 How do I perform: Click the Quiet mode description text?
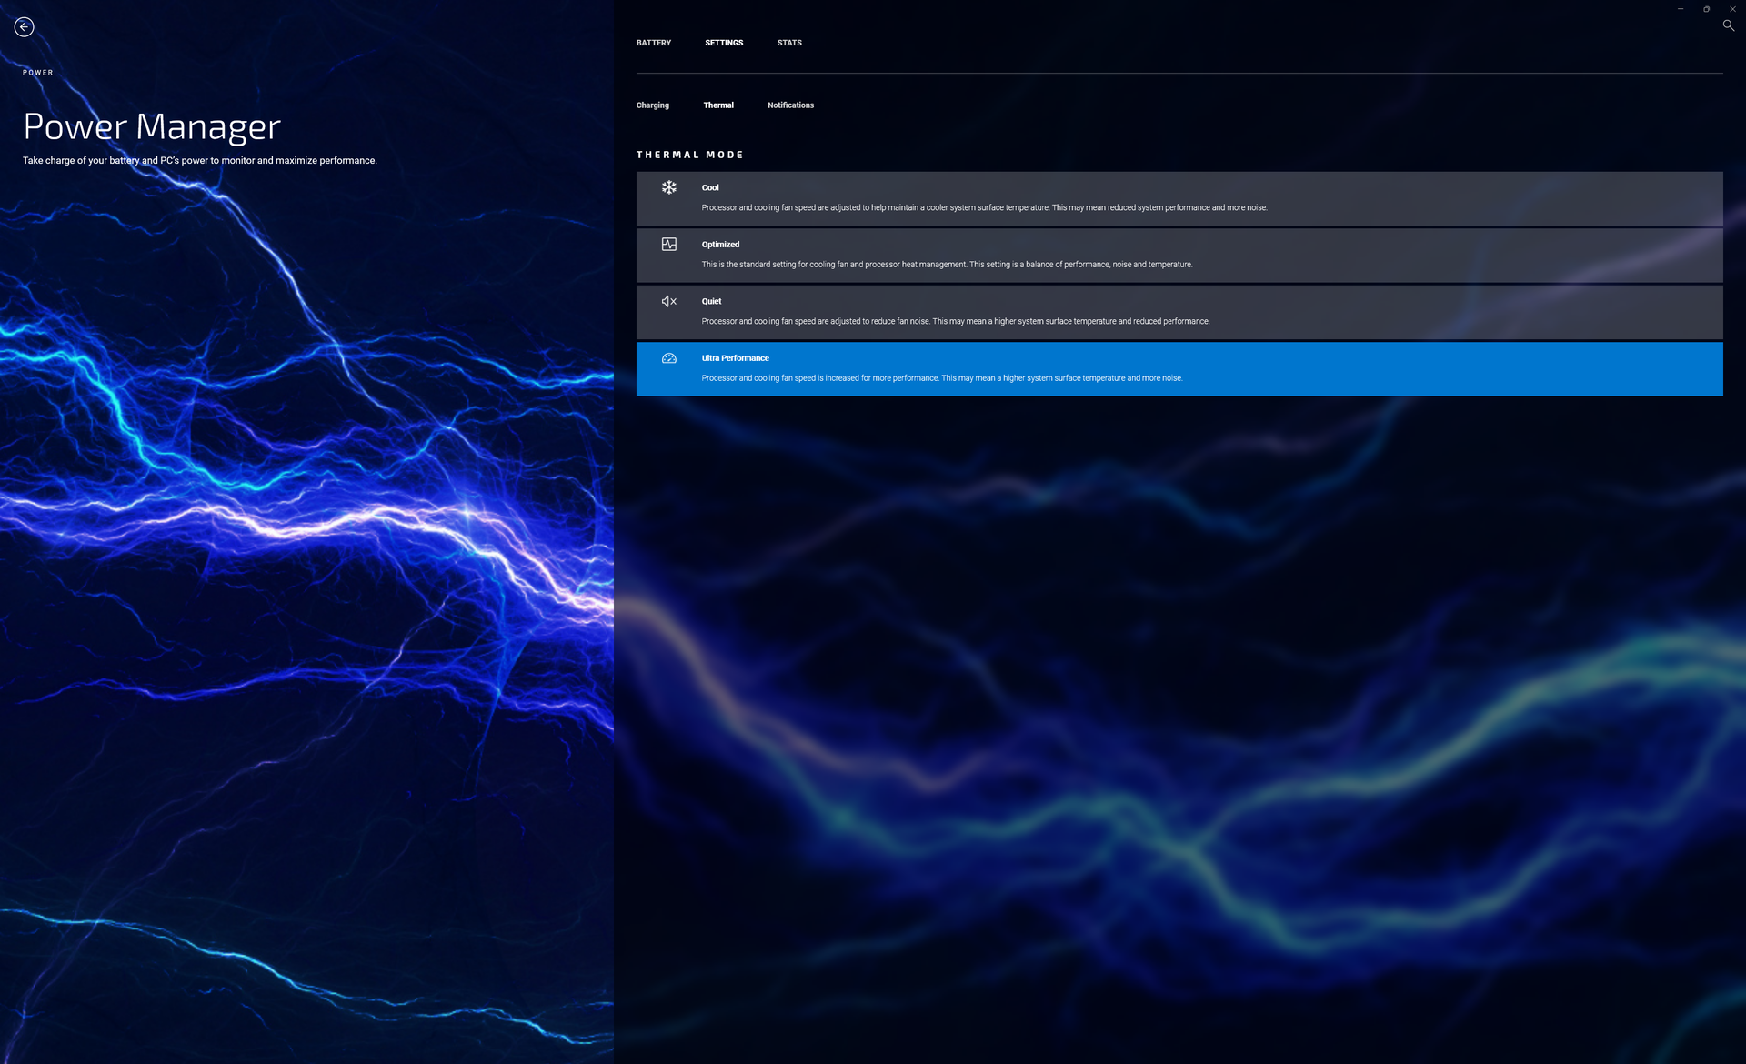tap(955, 321)
